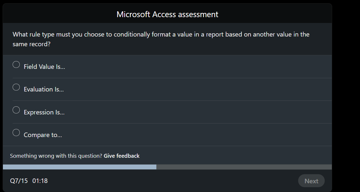Screen dimensions: 360x192
Task: Select the "Expression Is..." radio button
Action: [16, 110]
